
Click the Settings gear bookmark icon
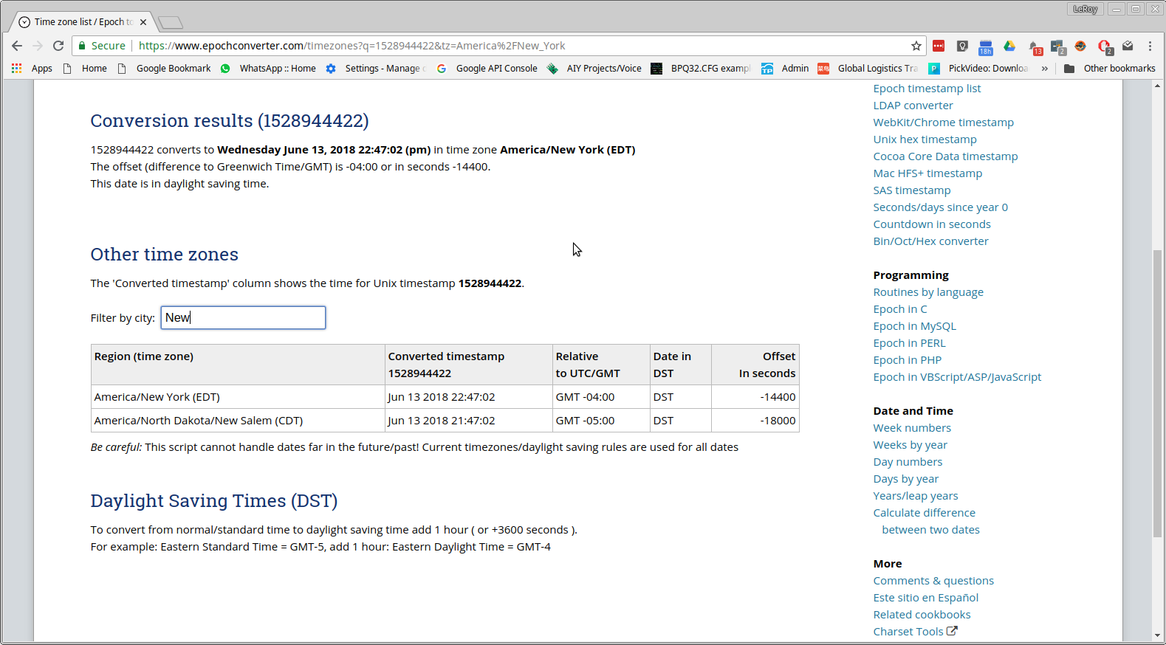point(331,69)
